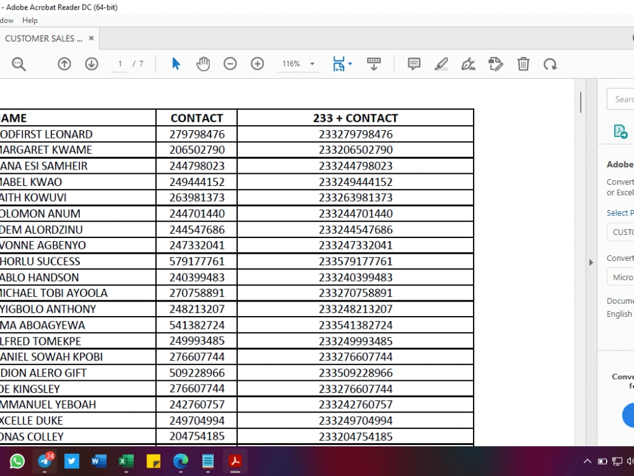Go to previous page arrow
The height and width of the screenshot is (476, 634).
point(64,64)
